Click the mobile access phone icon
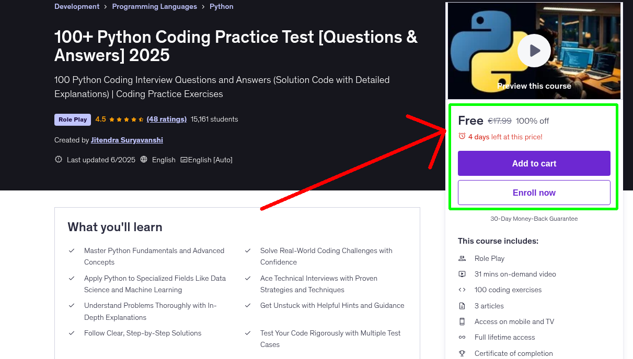 (x=462, y=321)
